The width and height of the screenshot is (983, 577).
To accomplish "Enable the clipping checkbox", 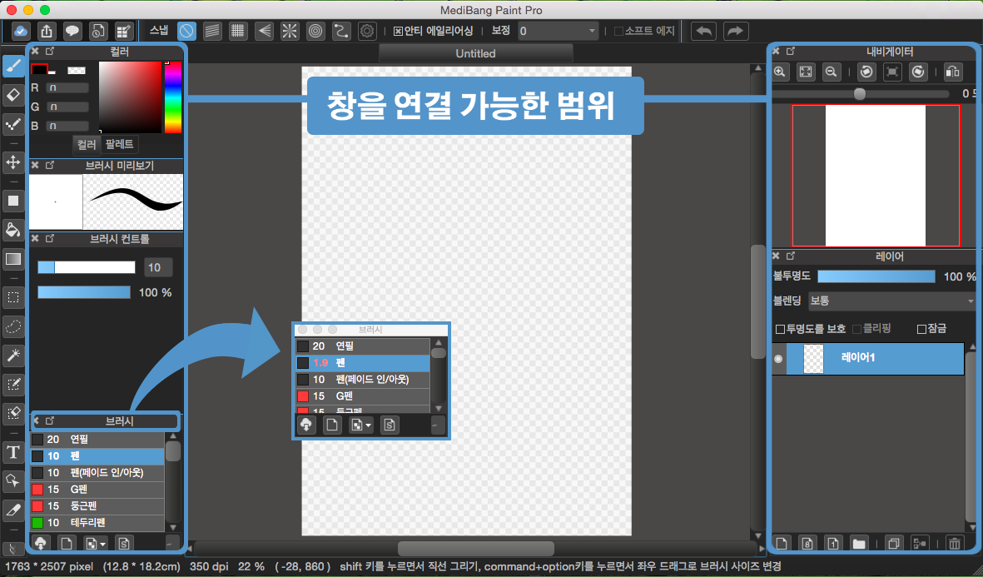I will 857,329.
